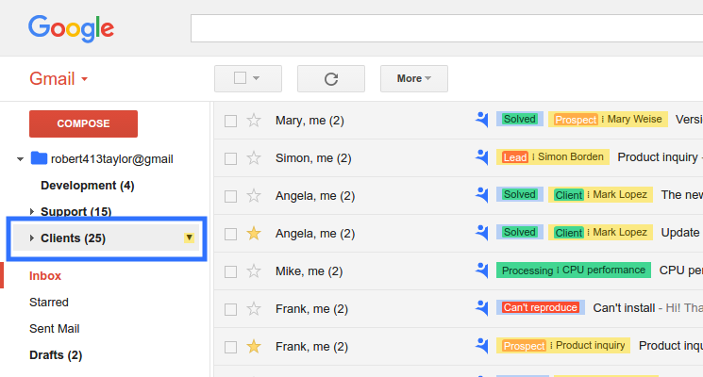The image size is (703, 377).
Task: Click the red Can't reproduce label
Action: point(541,307)
